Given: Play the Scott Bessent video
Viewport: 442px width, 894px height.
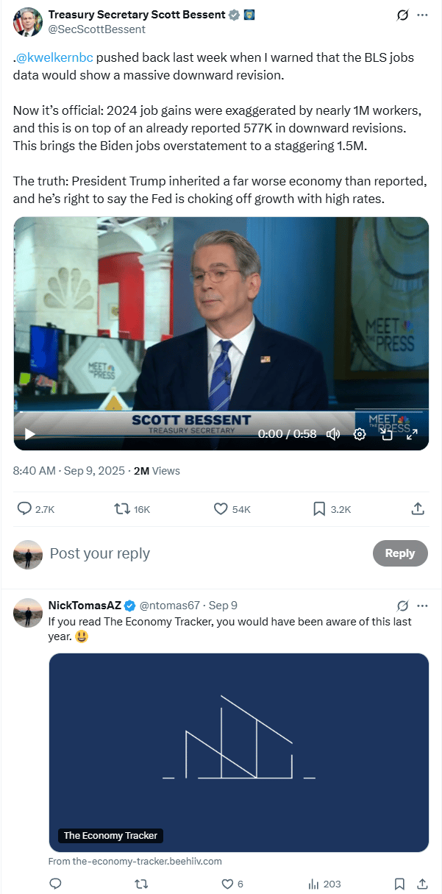Looking at the screenshot, I should point(30,434).
